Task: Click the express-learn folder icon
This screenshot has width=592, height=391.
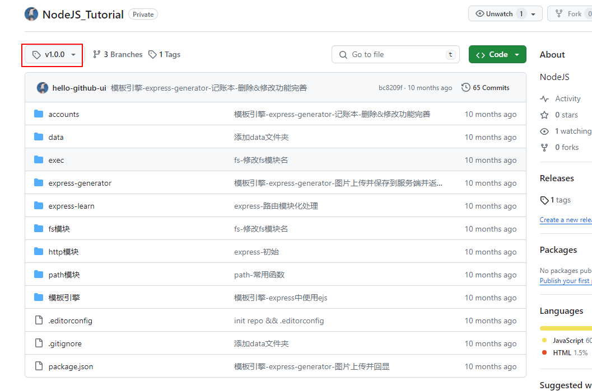Action: point(39,206)
